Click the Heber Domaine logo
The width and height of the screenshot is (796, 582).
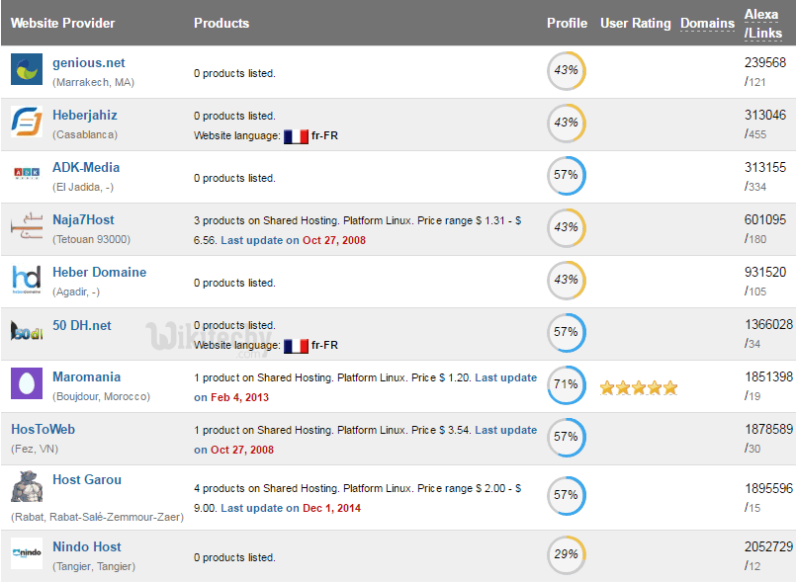pos(27,279)
